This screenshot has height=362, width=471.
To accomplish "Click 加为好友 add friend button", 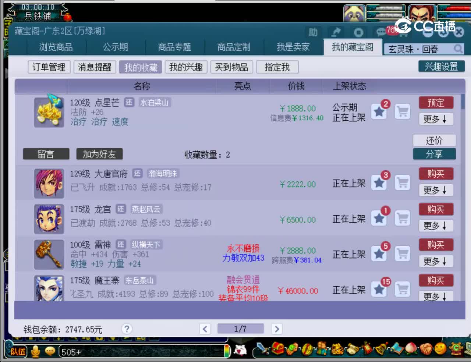I will tap(99, 154).
